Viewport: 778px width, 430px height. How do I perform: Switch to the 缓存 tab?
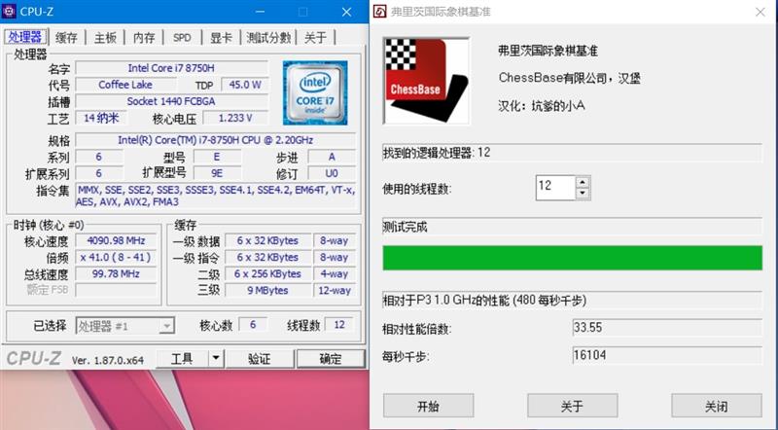click(66, 38)
